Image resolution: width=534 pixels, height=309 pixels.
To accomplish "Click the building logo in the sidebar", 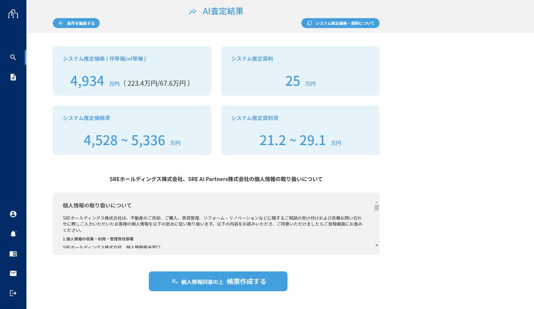I will click(13, 14).
